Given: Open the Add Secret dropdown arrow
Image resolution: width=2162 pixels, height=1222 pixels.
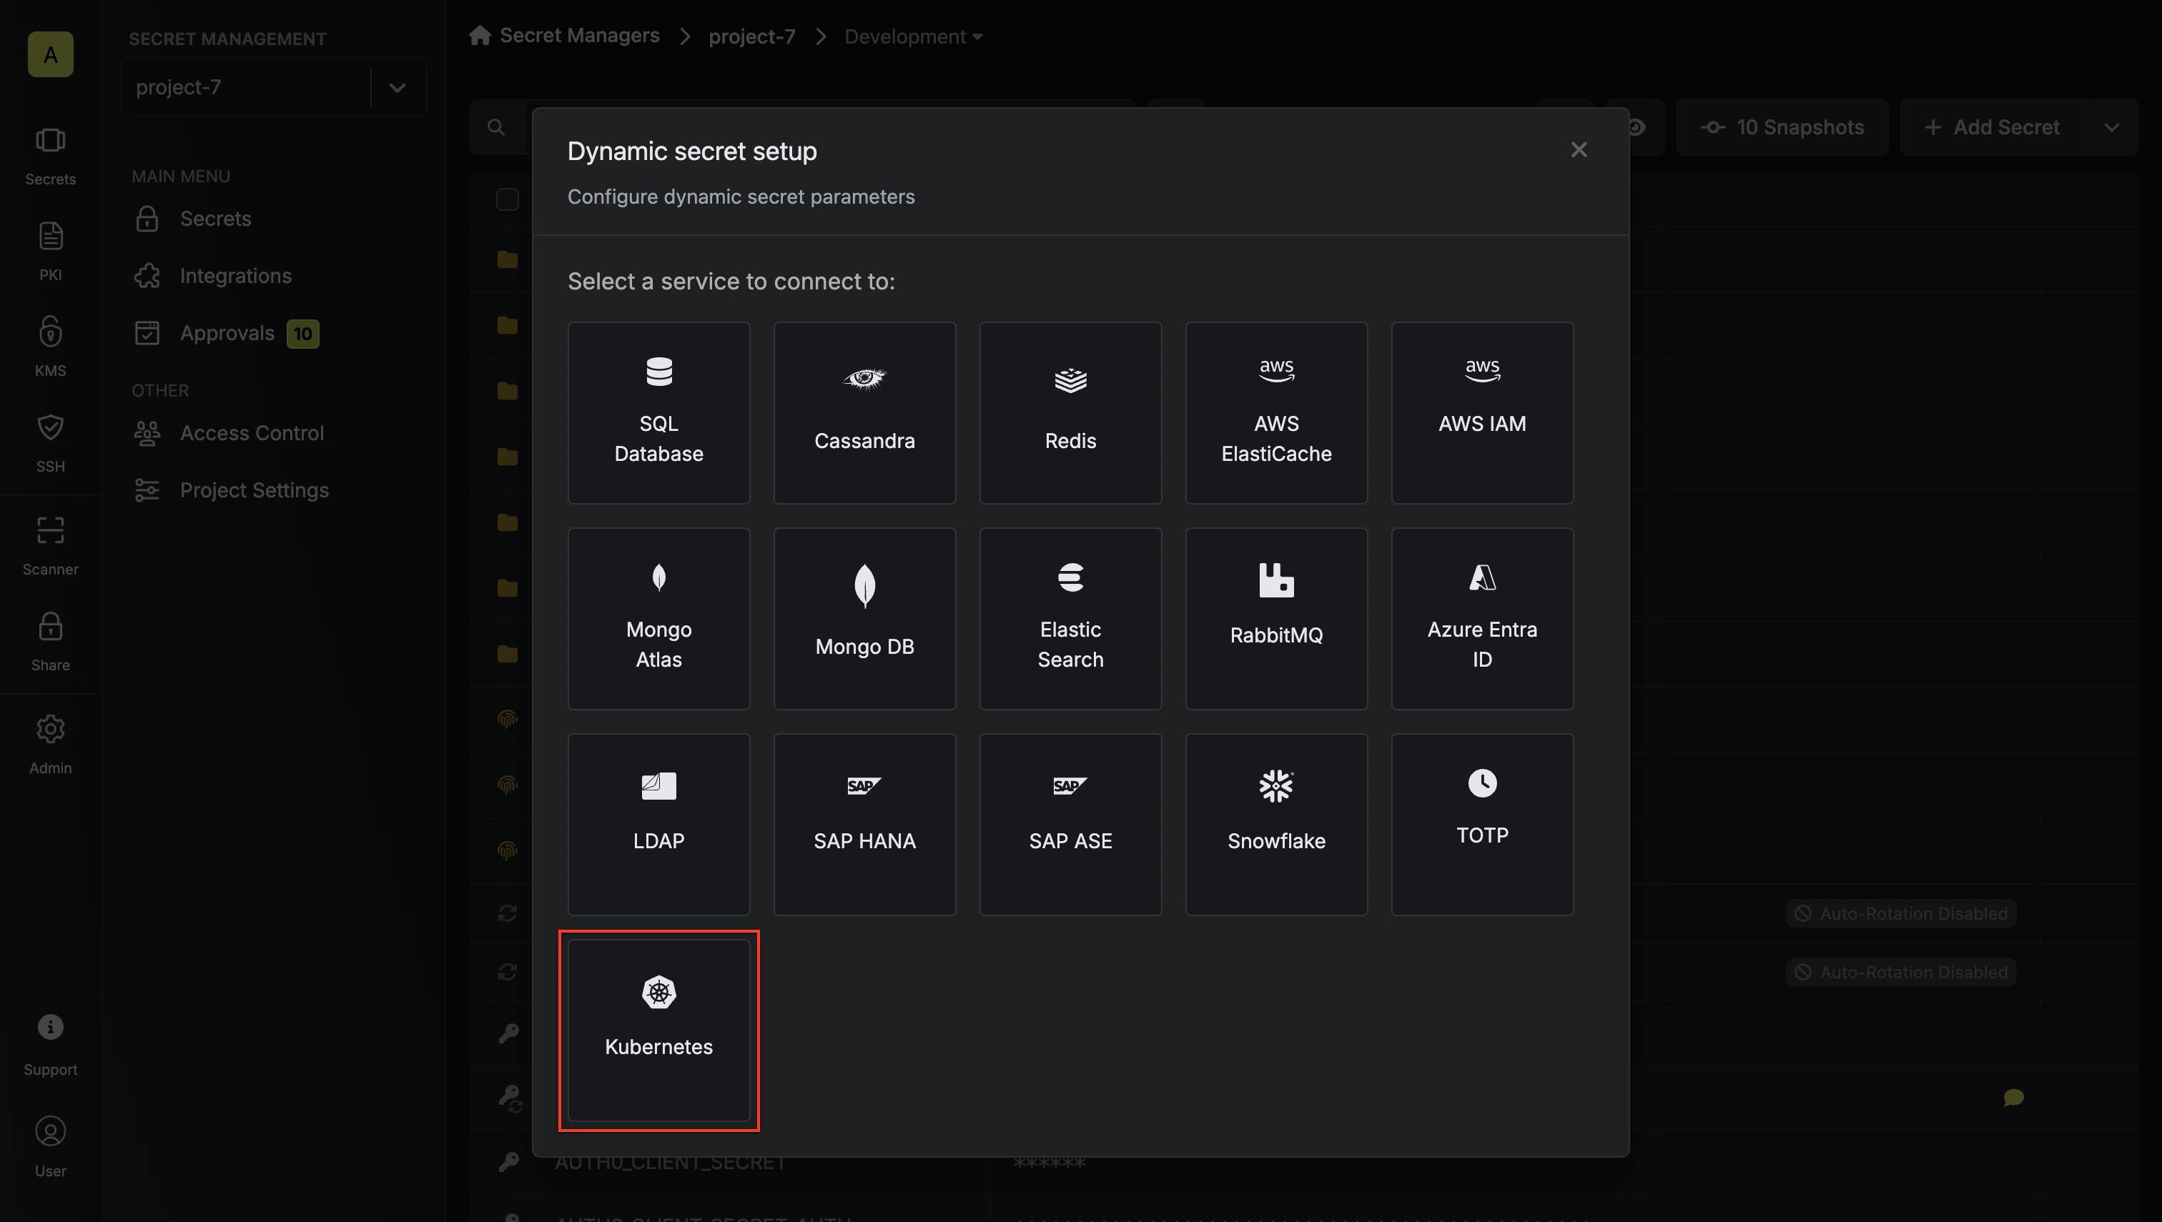Looking at the screenshot, I should pyautogui.click(x=2111, y=128).
